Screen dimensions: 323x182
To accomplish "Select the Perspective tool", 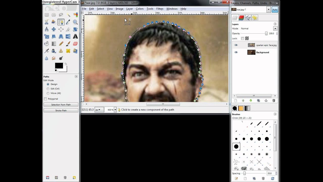I will coord(61,37).
